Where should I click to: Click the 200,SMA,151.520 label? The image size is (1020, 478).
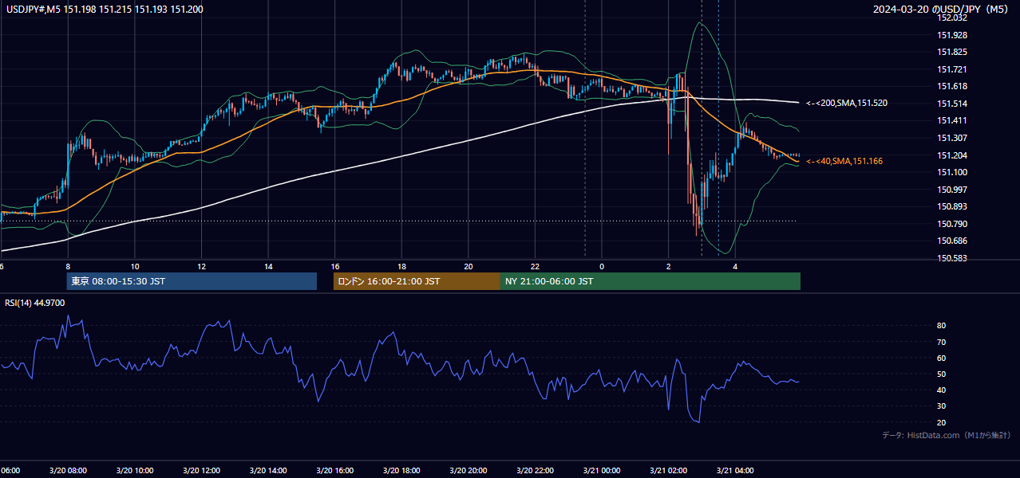847,103
